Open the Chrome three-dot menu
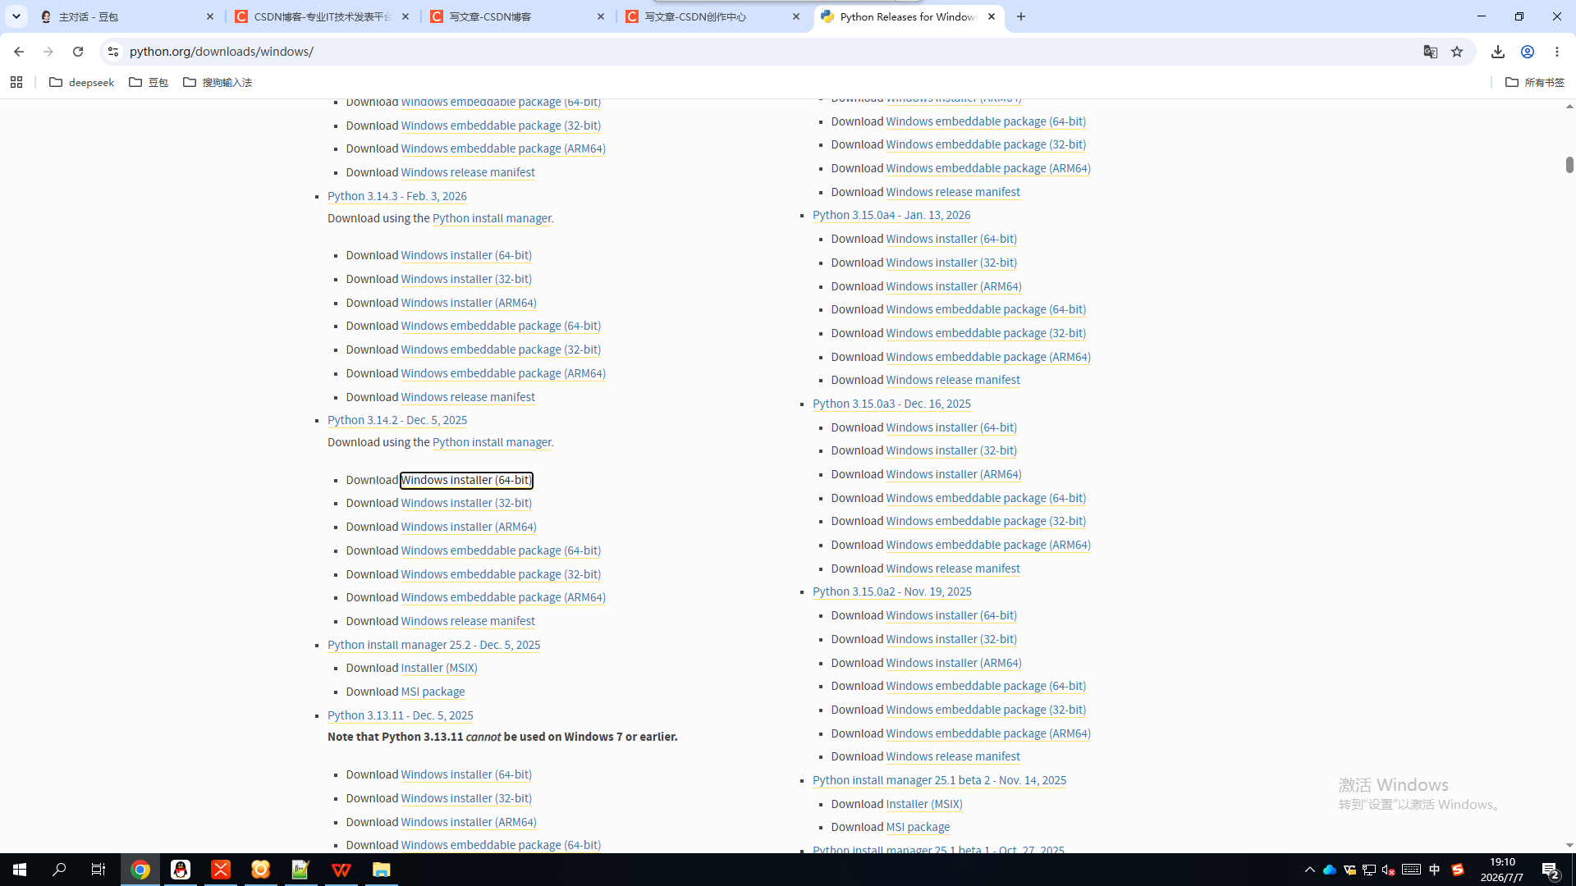1576x886 pixels. pyautogui.click(x=1557, y=52)
